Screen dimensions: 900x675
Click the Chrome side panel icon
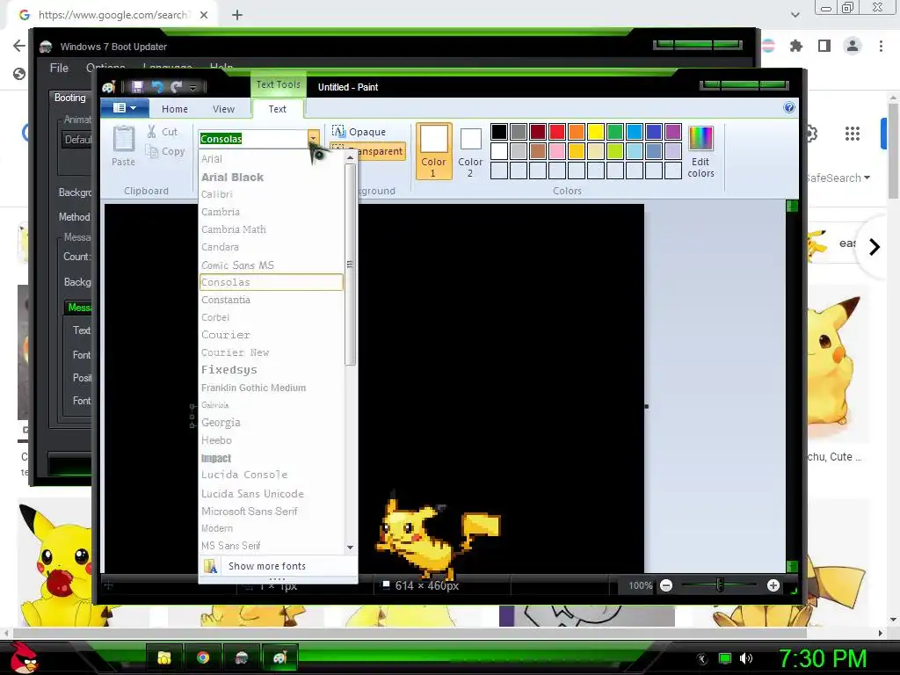click(824, 46)
